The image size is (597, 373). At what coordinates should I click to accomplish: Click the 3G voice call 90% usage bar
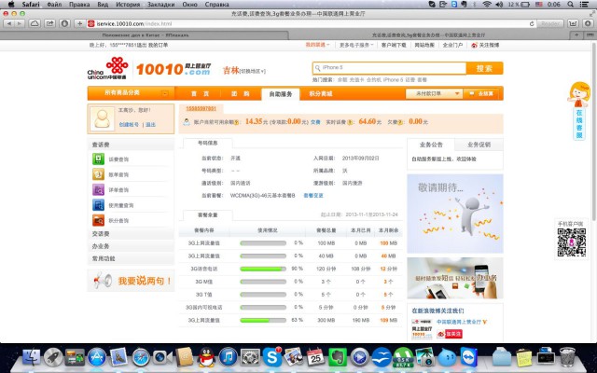pos(263,269)
